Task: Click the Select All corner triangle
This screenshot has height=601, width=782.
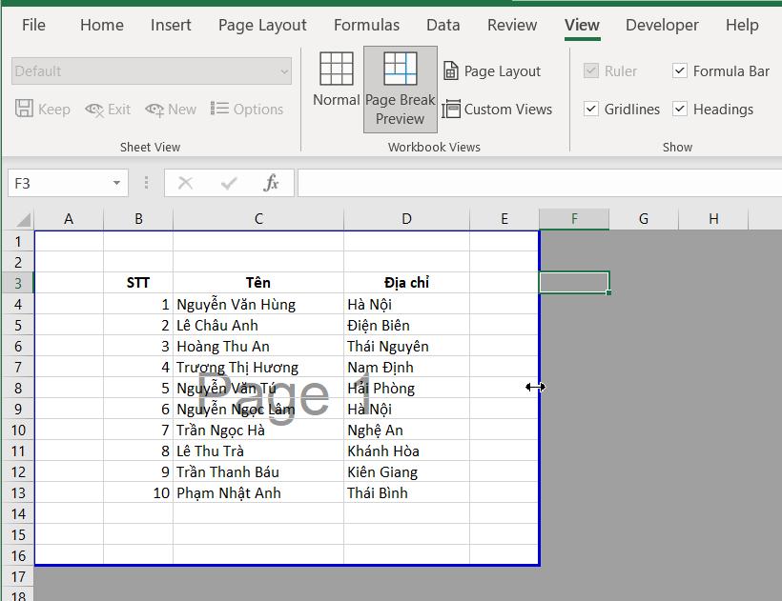Action: [x=23, y=220]
